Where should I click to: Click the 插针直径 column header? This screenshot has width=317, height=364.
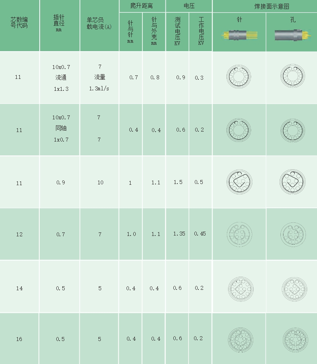pyautogui.click(x=59, y=22)
